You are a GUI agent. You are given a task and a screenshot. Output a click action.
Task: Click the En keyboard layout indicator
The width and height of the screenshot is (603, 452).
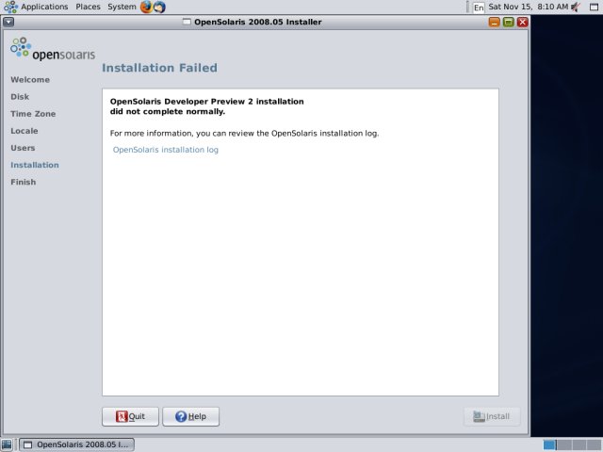(479, 8)
